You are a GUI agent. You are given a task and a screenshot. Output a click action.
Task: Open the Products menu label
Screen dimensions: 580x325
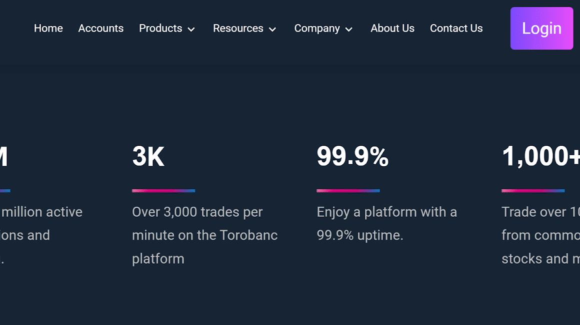click(x=160, y=28)
